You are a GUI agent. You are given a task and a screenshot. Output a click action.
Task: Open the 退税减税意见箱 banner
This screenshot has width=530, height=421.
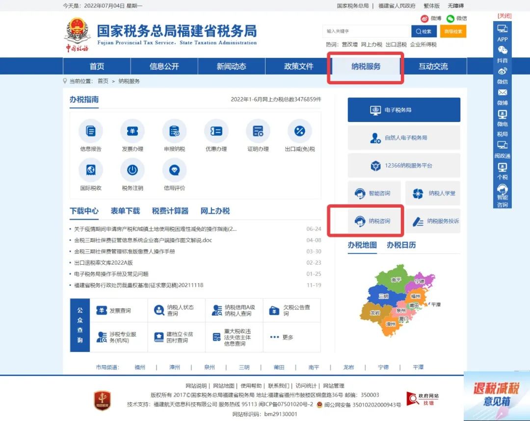click(497, 396)
